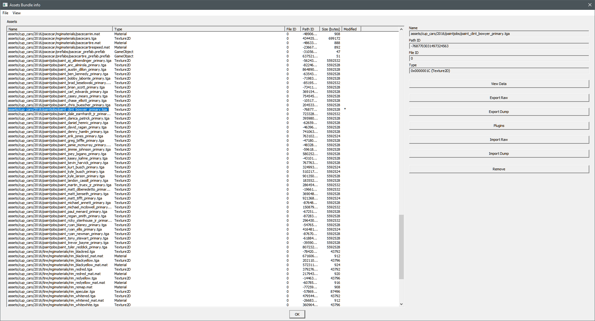This screenshot has height=321, width=595.
Task: Select paint_danica_patrick_primary.tga row
Action: (203, 118)
